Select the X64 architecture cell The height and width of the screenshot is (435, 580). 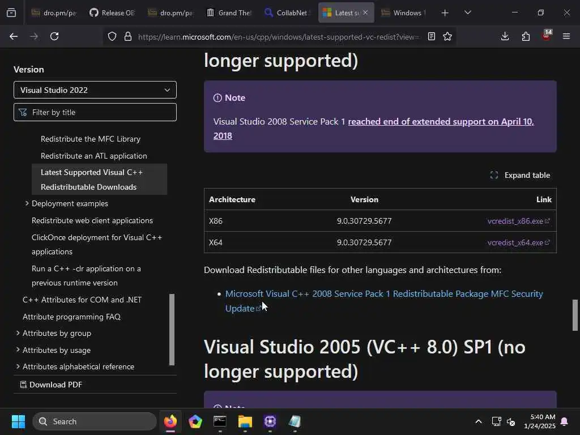(216, 242)
